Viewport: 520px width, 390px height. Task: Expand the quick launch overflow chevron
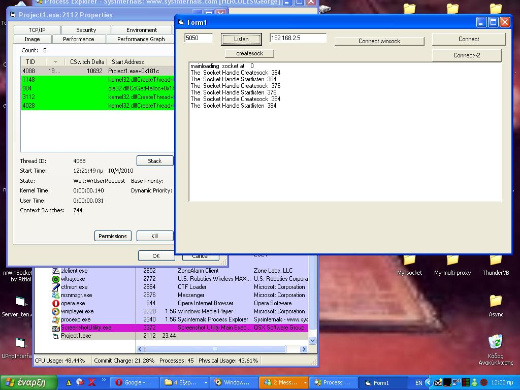(x=104, y=380)
